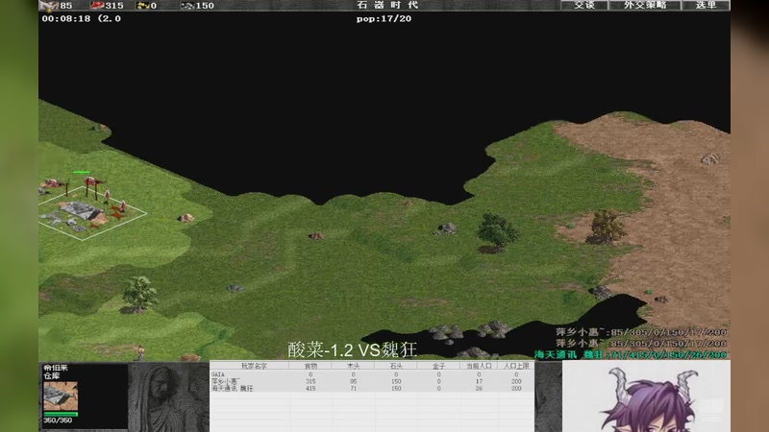Click the 仓库 storage pit portrait thumbnail
Viewport: 769px width, 432px height.
click(x=61, y=396)
